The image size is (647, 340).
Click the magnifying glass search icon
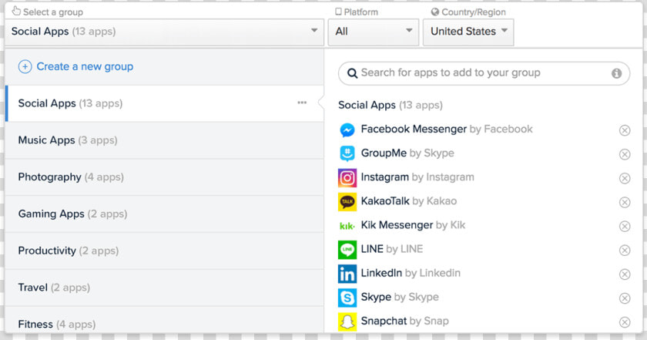[x=352, y=73]
